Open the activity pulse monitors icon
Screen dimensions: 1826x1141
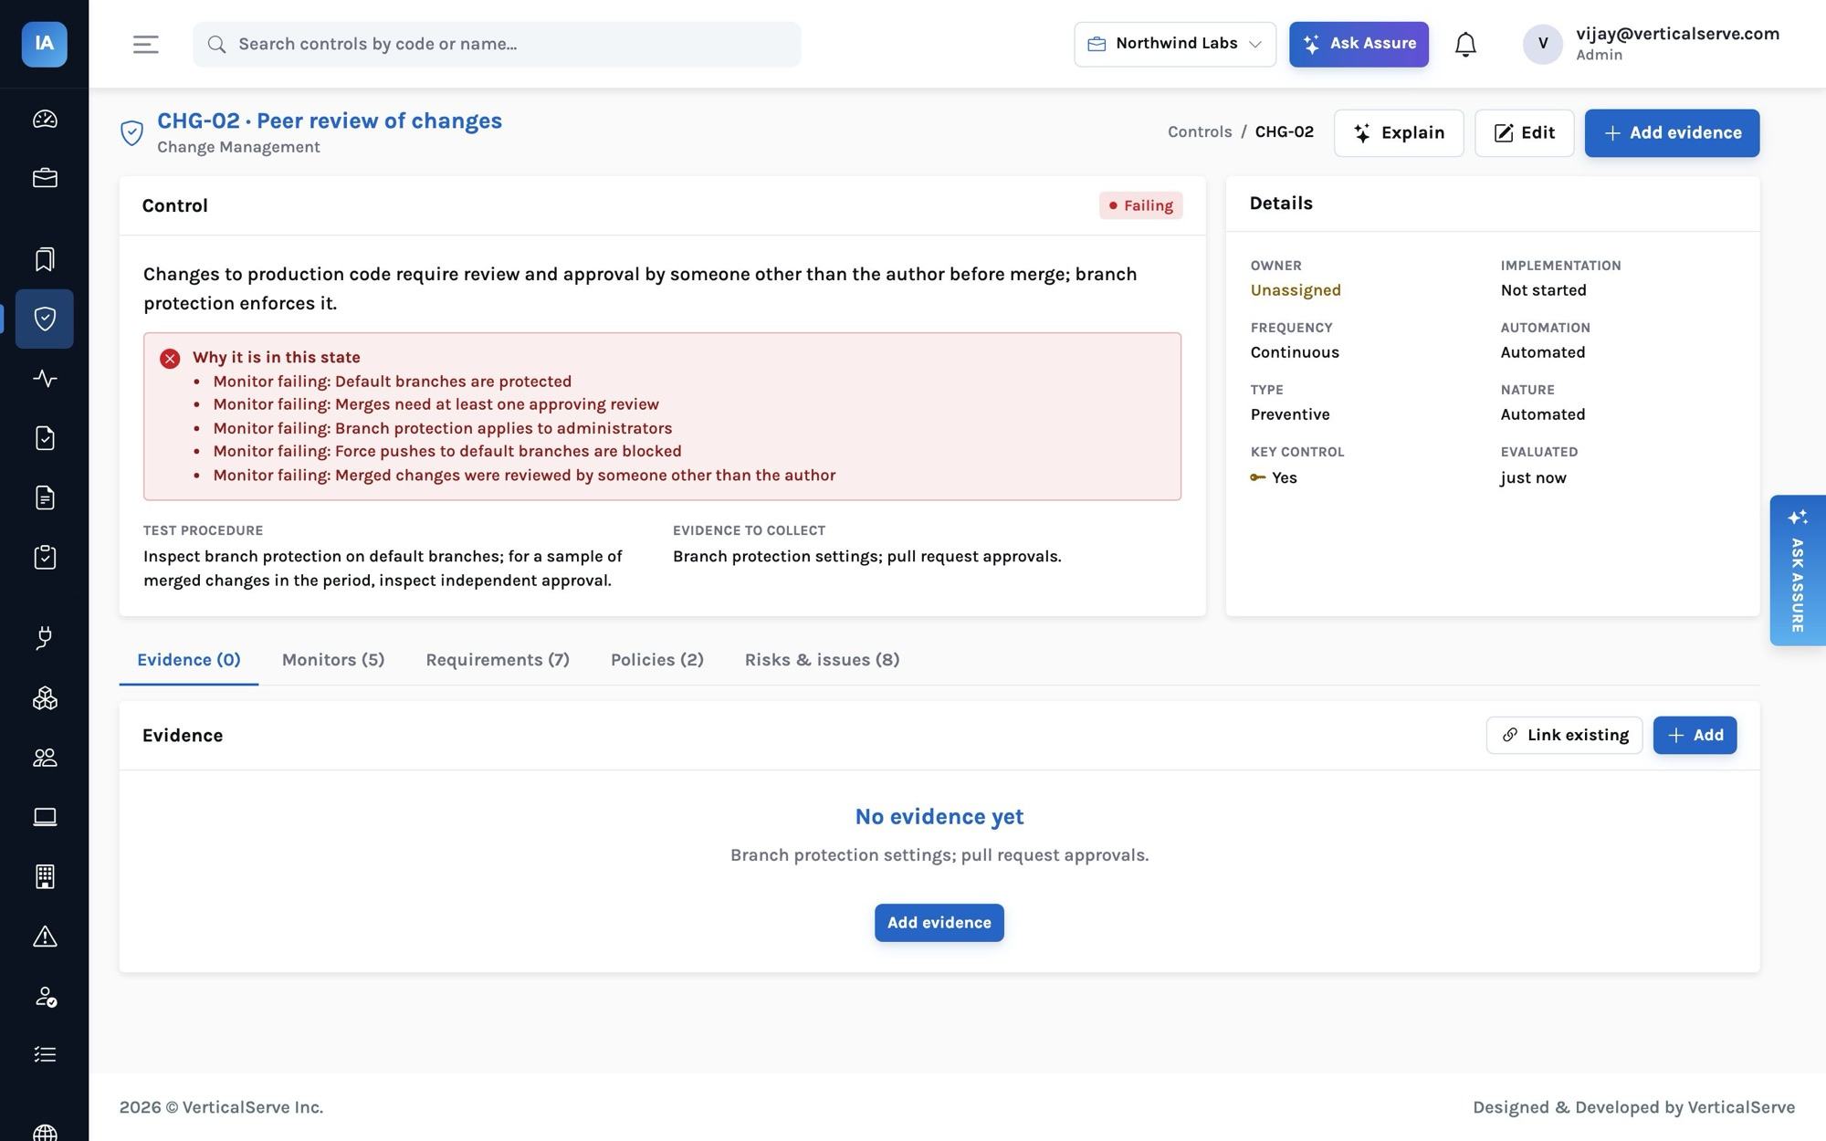coord(45,378)
